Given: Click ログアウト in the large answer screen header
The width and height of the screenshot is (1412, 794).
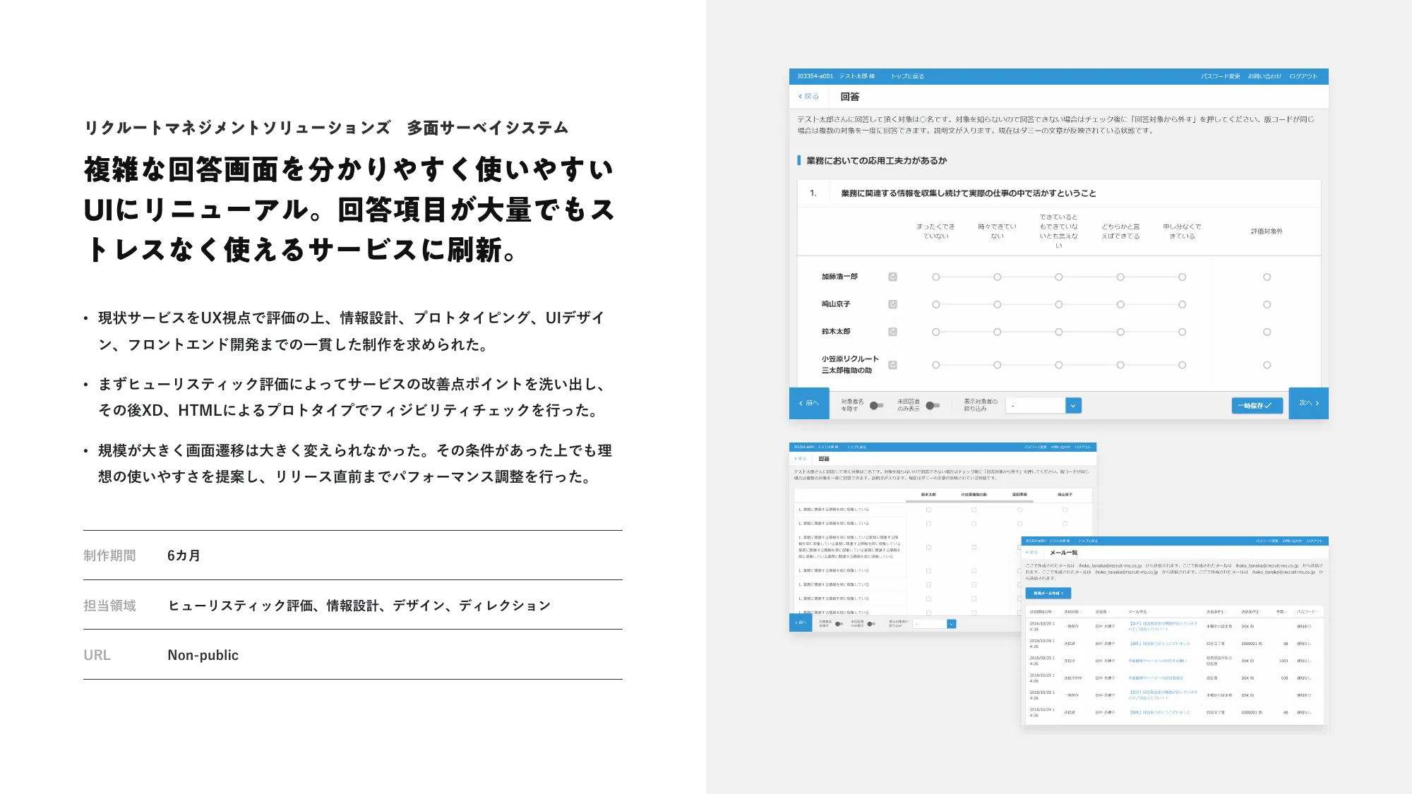Looking at the screenshot, I should point(1303,76).
